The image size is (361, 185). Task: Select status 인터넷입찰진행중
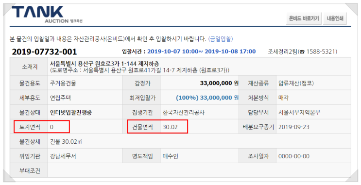click(71, 113)
